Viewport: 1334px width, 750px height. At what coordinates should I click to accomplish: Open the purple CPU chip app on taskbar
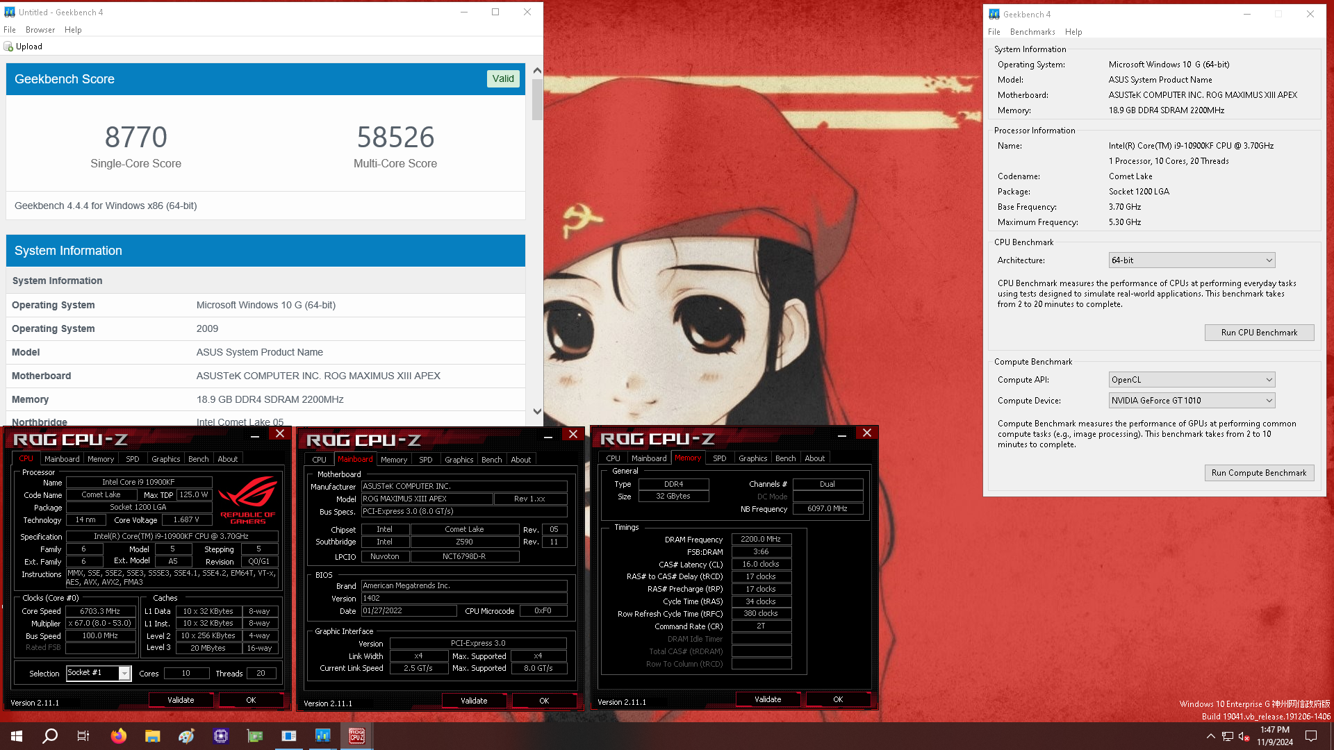221,736
